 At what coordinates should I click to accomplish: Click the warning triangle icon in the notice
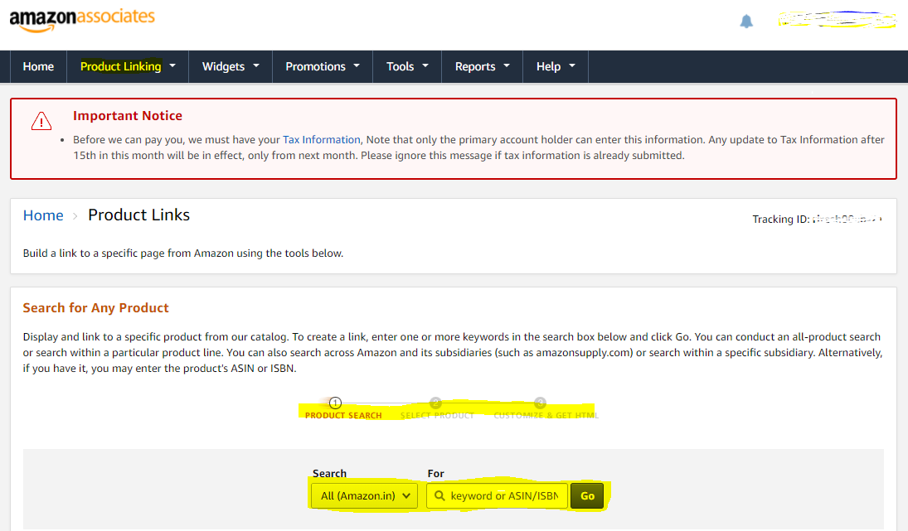41,122
